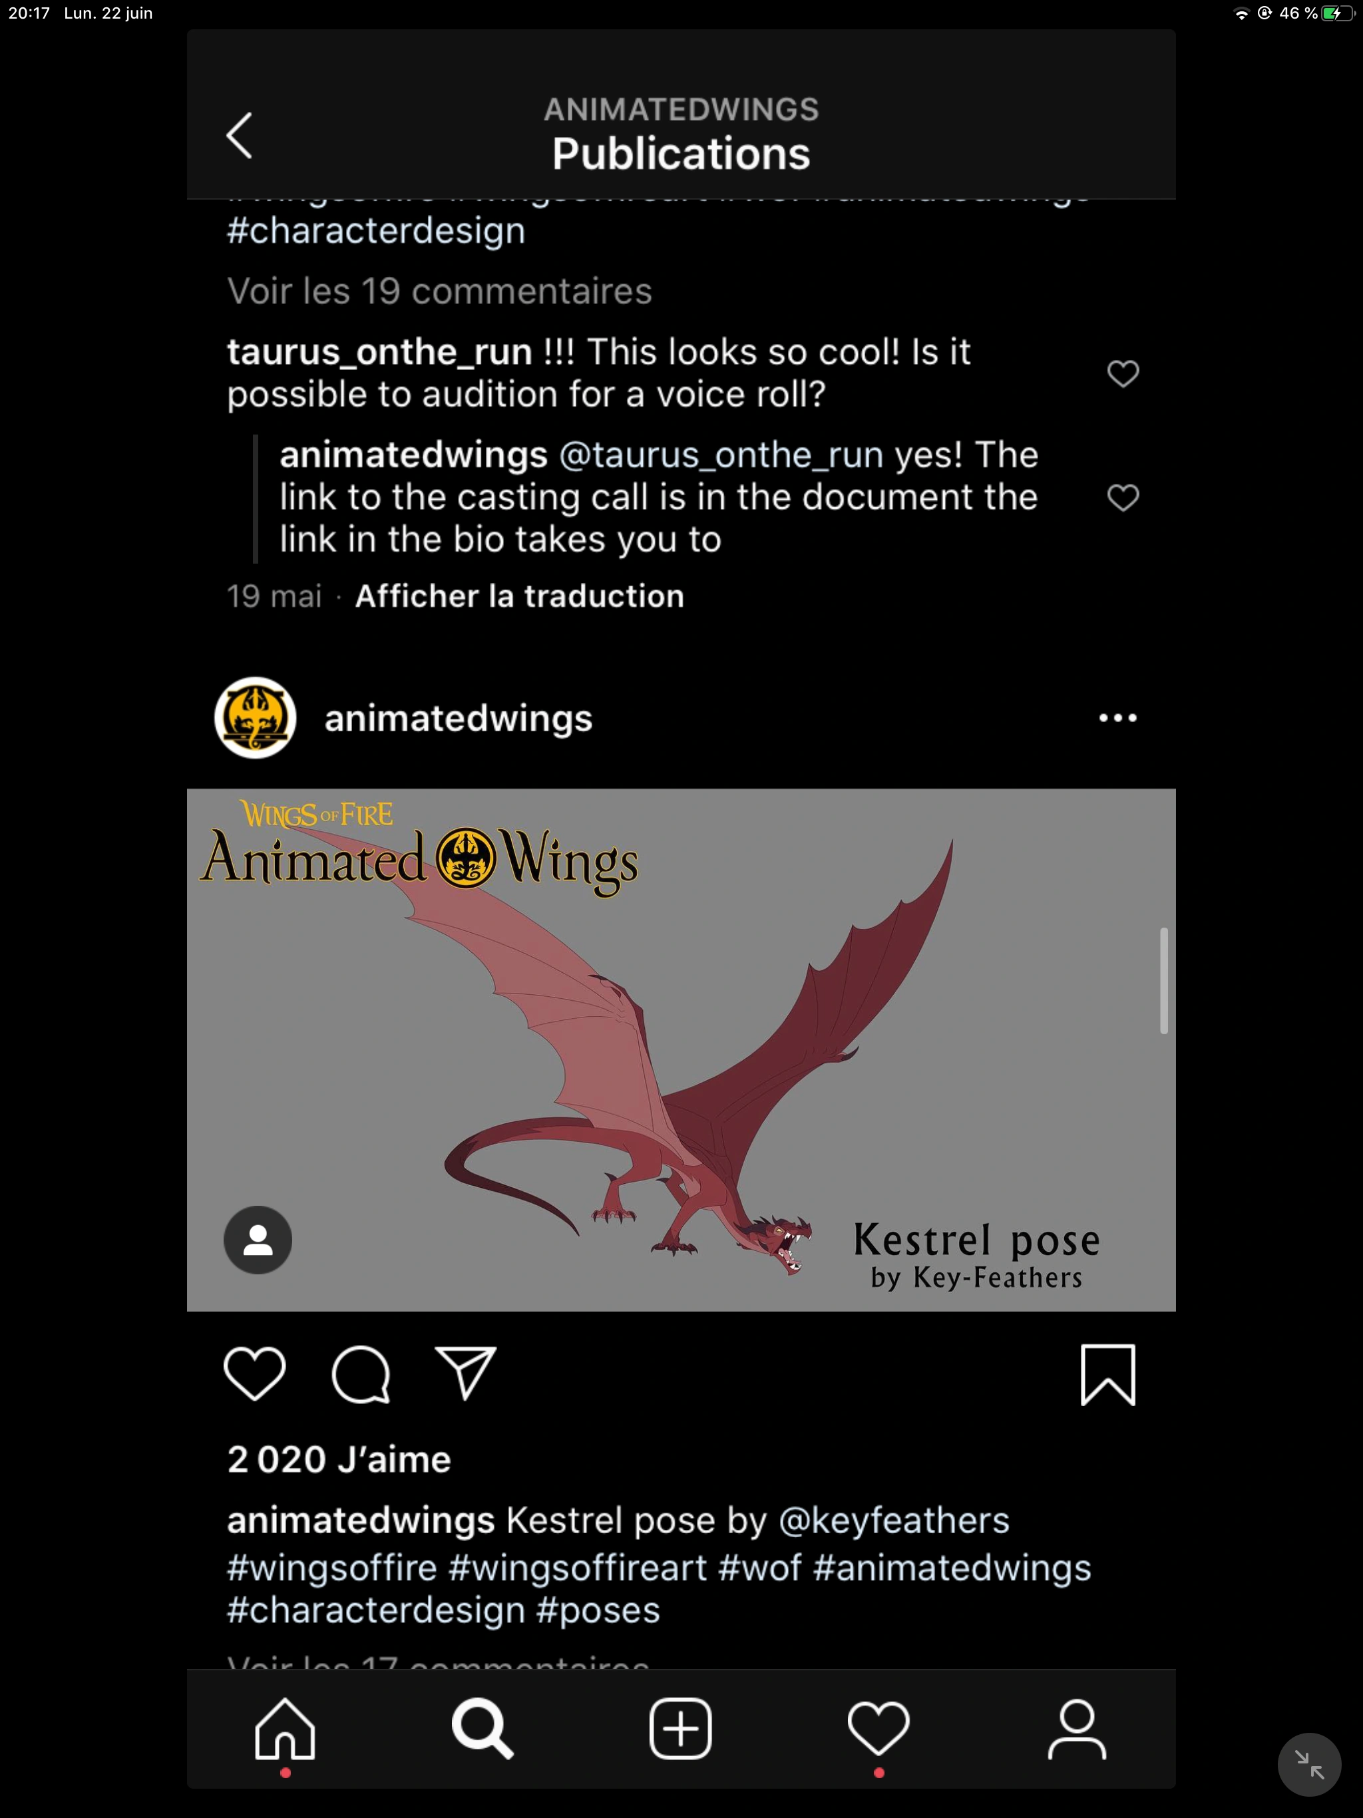Open the animatedwings profile picture avatar
Screen dimensions: 1363x1818
(256, 717)
